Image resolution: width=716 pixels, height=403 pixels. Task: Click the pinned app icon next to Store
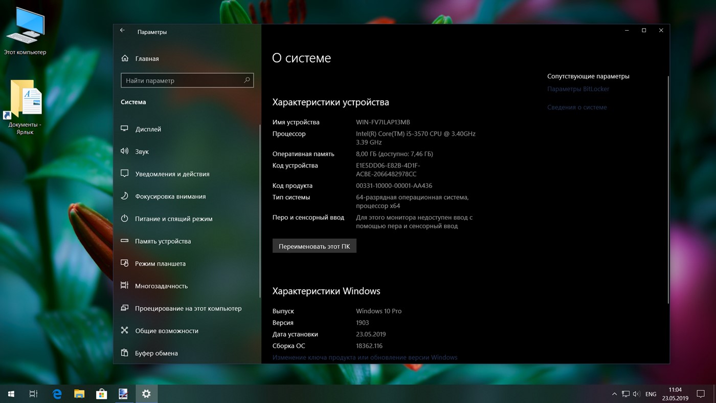point(124,394)
